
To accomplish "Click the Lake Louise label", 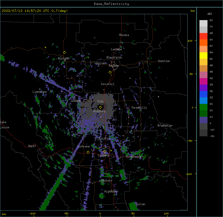I will pyautogui.click(x=5, y=125).
